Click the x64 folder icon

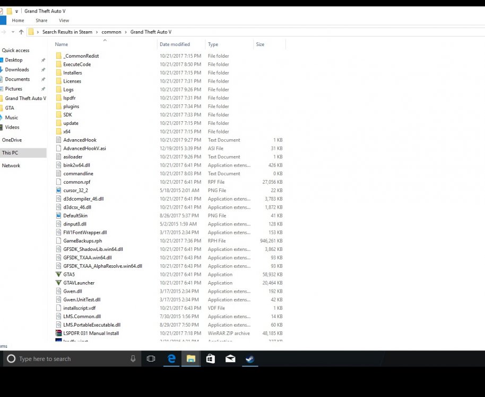pos(58,131)
